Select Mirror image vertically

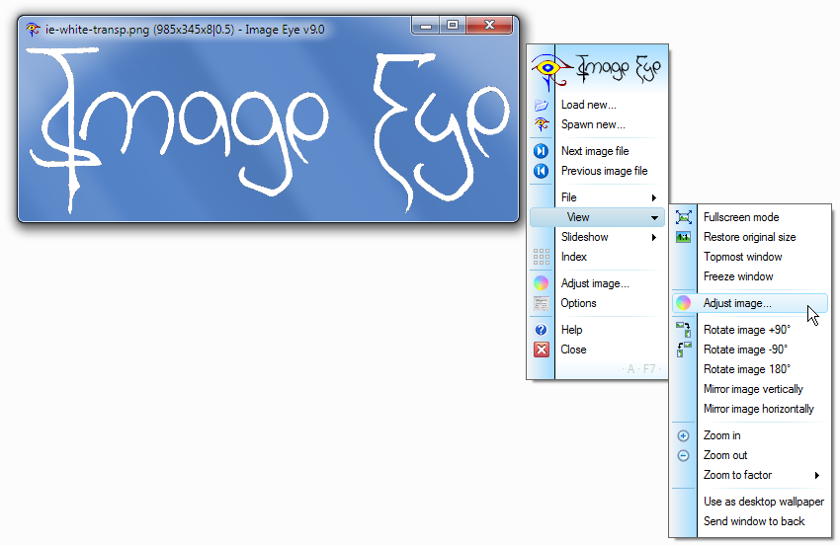[x=753, y=389]
